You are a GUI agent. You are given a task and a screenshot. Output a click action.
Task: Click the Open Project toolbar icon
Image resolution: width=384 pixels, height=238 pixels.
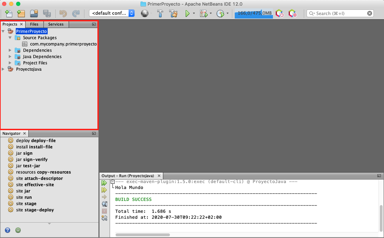(x=34, y=13)
